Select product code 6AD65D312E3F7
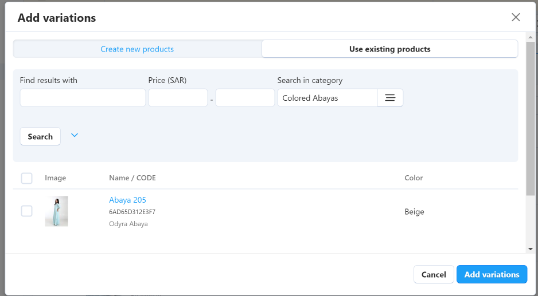The image size is (538, 296). (x=132, y=212)
